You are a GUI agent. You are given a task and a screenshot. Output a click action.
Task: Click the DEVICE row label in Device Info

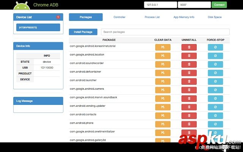point(25,79)
